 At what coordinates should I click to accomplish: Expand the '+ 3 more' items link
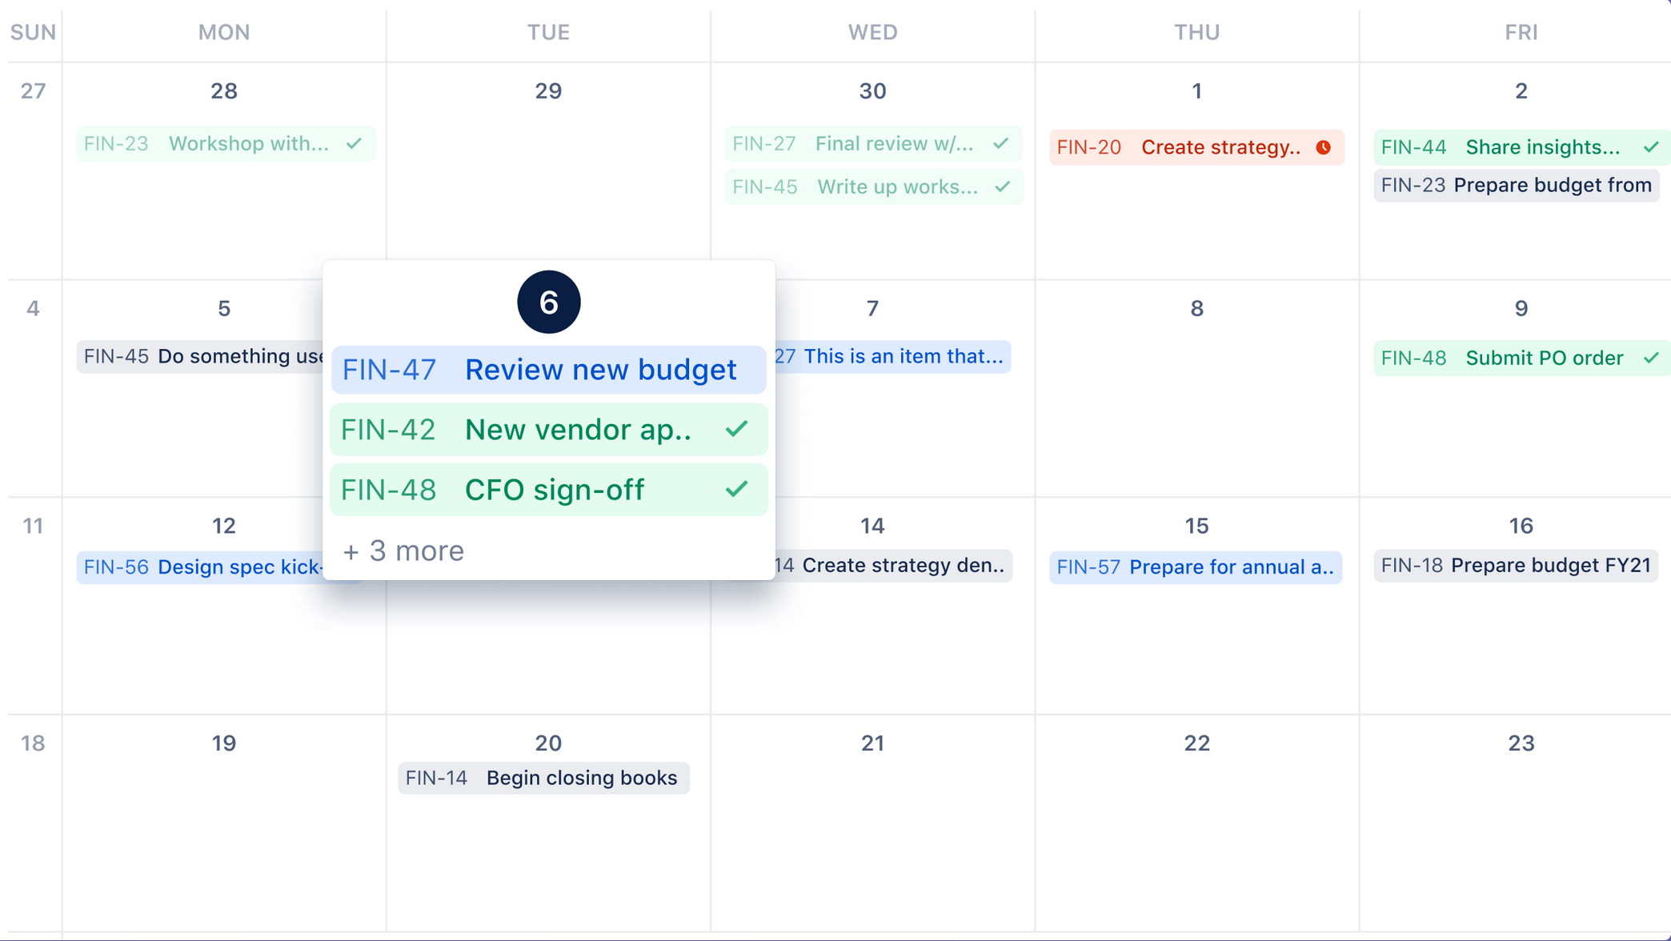point(403,551)
